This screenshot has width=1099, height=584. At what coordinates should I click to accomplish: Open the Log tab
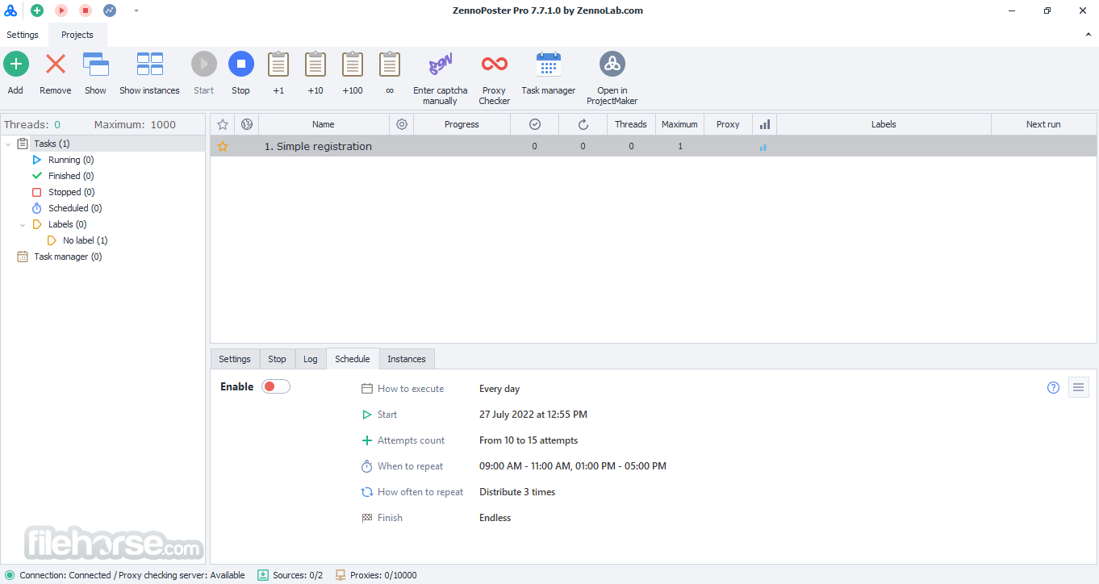(x=311, y=359)
